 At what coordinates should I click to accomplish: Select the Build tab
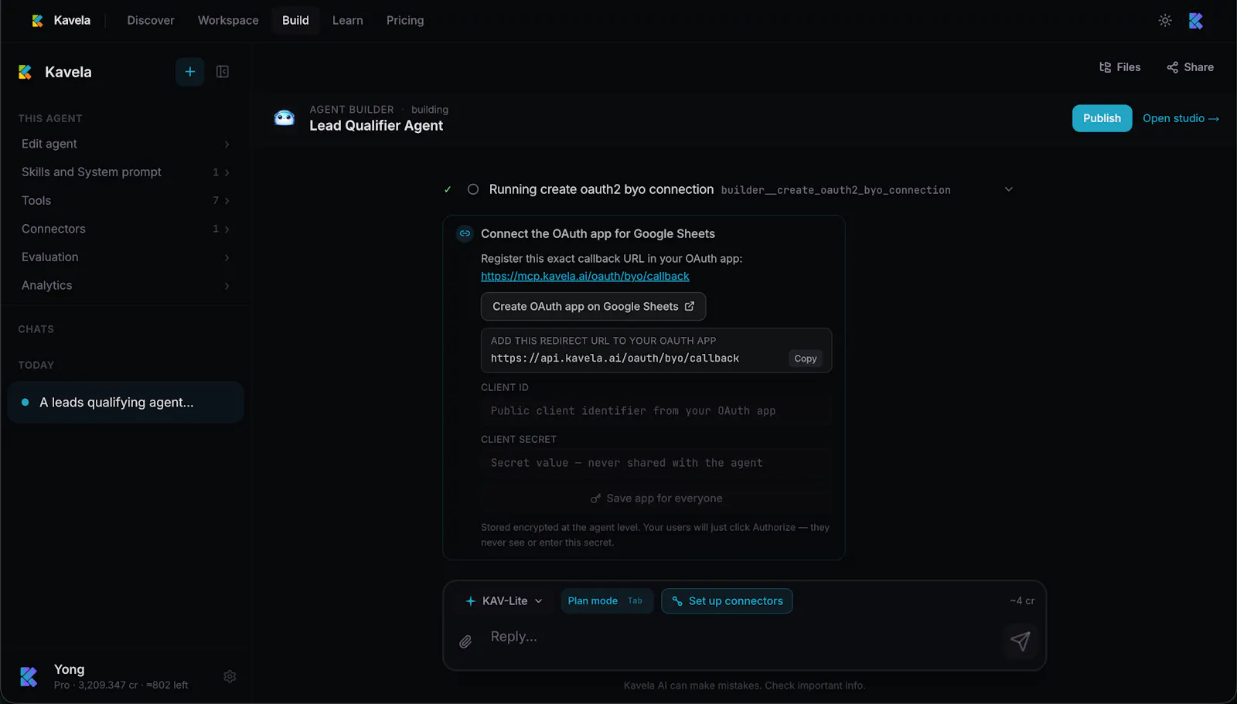(x=295, y=21)
